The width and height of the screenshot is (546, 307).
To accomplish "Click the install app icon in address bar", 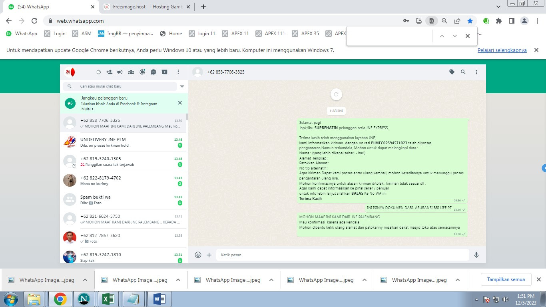I will point(419,21).
